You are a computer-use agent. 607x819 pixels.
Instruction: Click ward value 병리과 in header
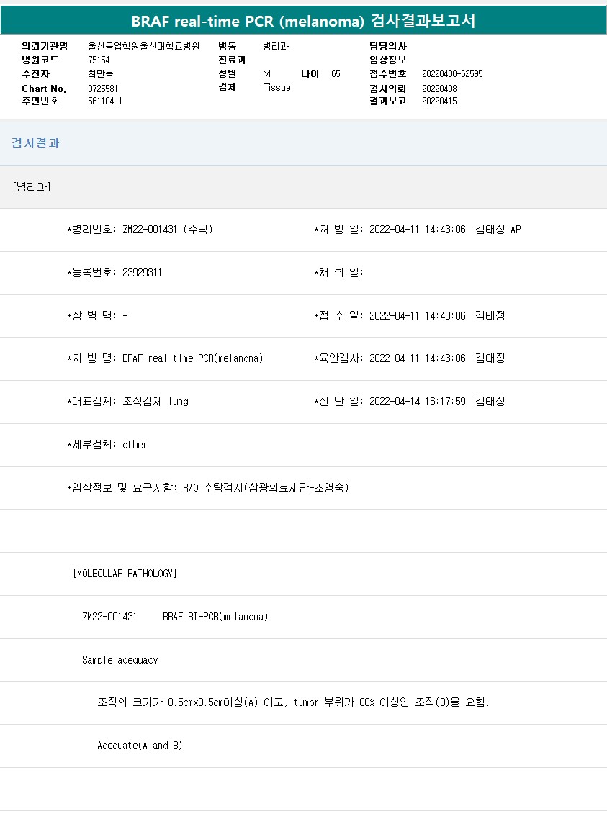pos(276,47)
